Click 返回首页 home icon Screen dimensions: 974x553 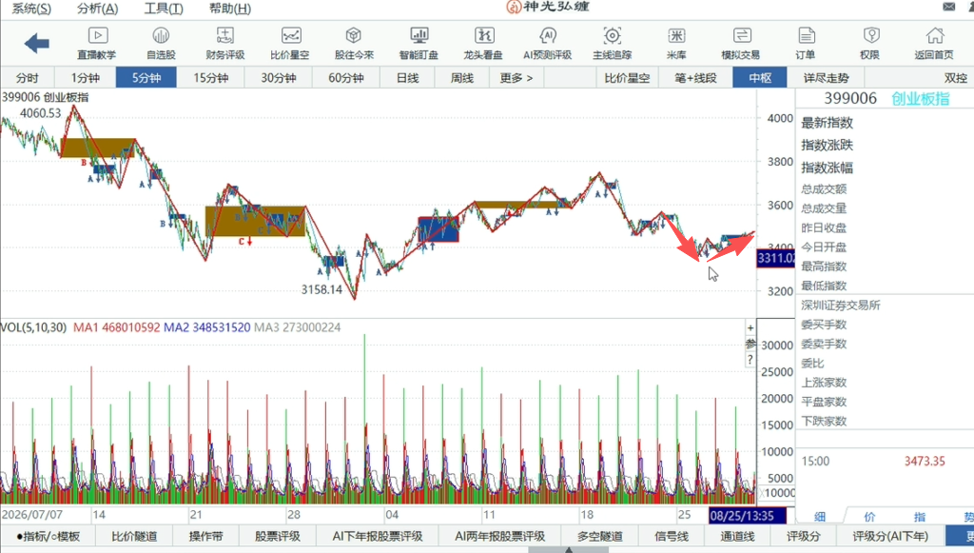pyautogui.click(x=934, y=44)
